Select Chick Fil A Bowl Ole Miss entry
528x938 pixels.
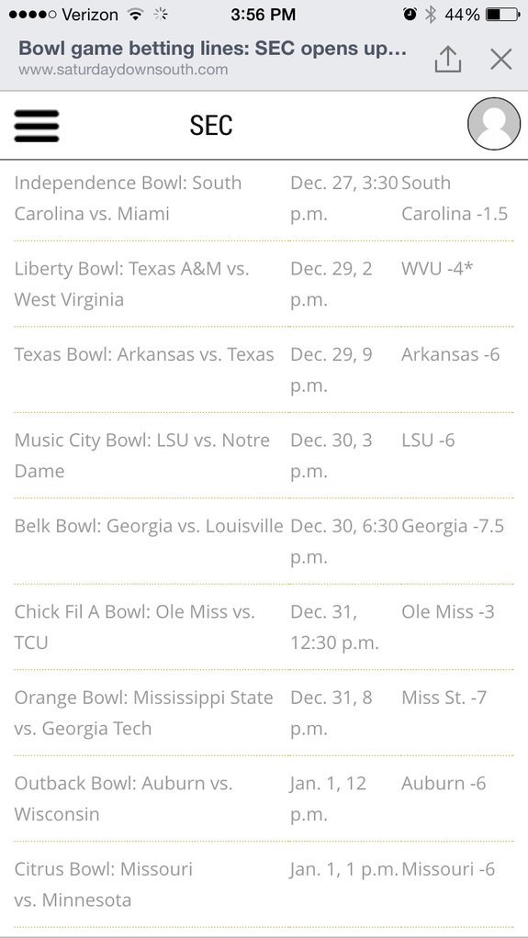(264, 627)
